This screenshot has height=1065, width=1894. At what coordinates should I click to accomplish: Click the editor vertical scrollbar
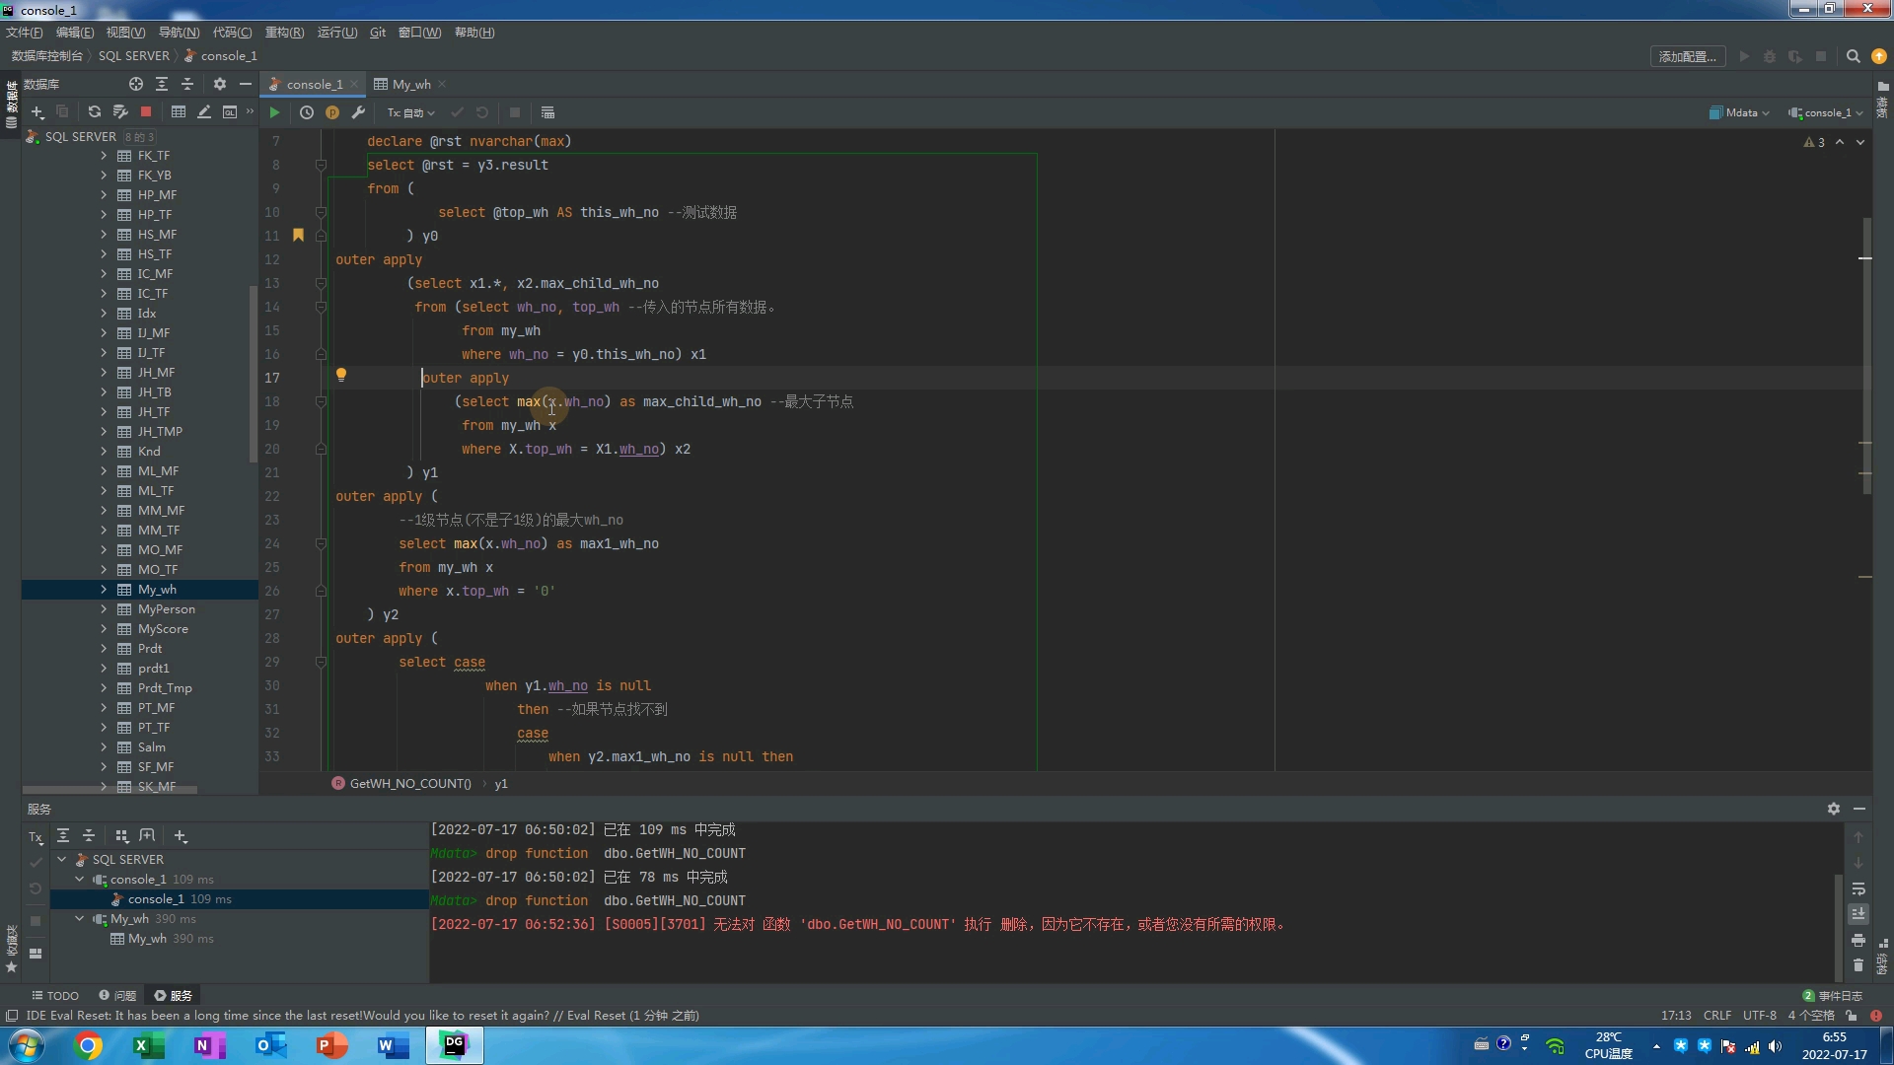(1866, 355)
